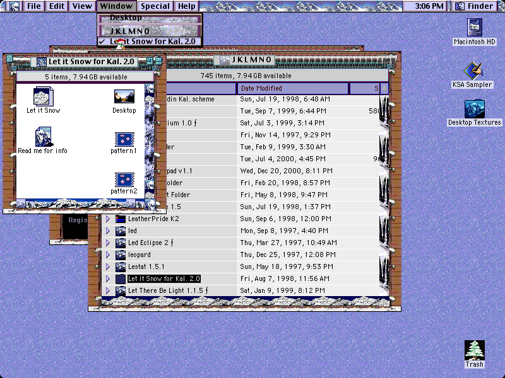Expand the 'led' folder disclosure triangle
Viewport: 505px width, 378px height.
pos(108,231)
